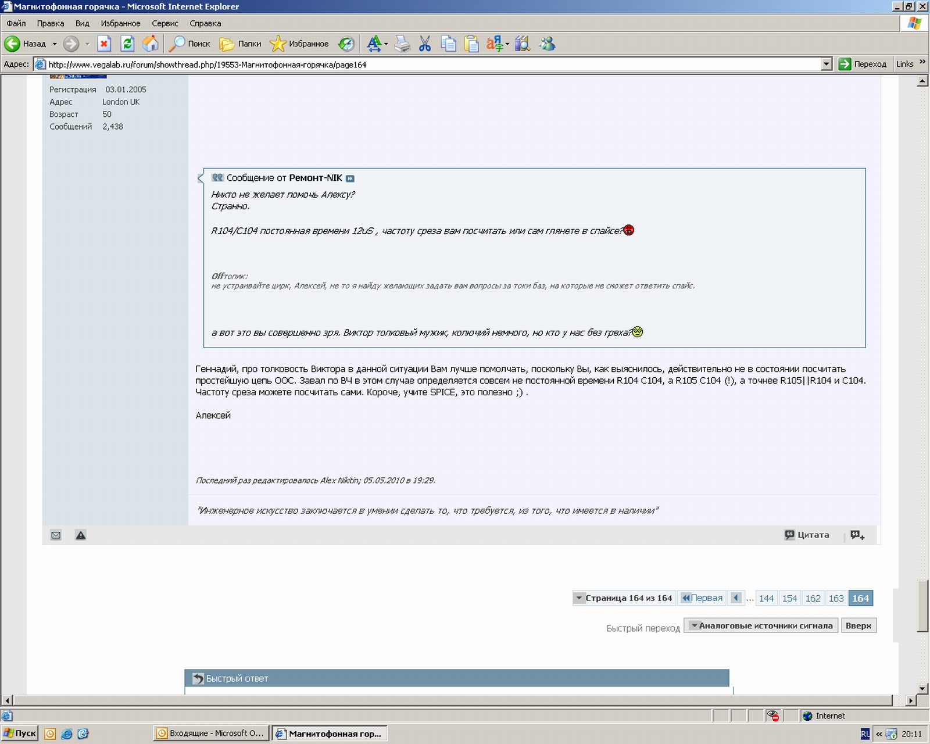Open the History toolbar icon
Image resolution: width=930 pixels, height=744 pixels.
(x=346, y=44)
